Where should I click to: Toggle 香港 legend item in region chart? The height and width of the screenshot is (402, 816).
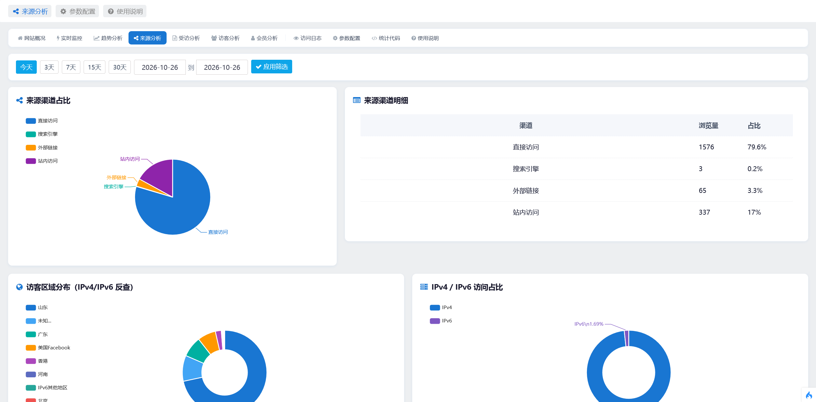pyautogui.click(x=37, y=361)
